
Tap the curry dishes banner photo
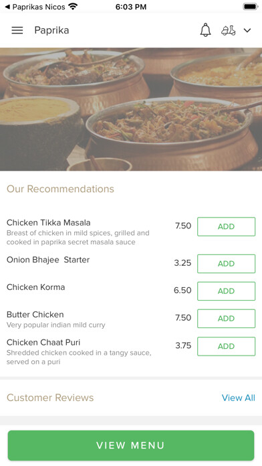click(x=131, y=109)
